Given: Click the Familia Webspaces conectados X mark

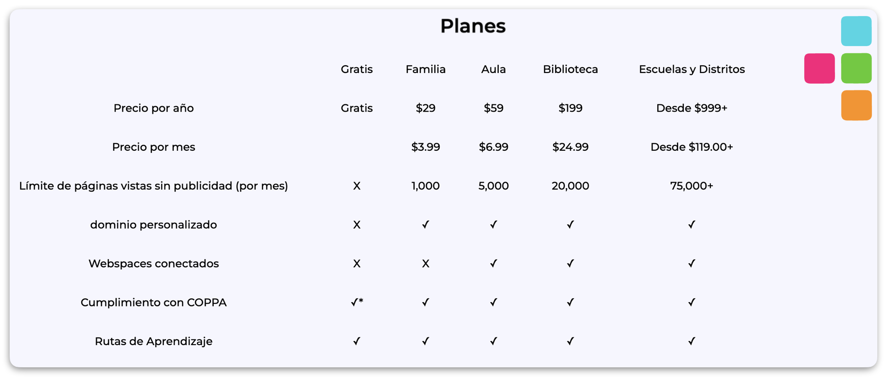Looking at the screenshot, I should coord(425,264).
